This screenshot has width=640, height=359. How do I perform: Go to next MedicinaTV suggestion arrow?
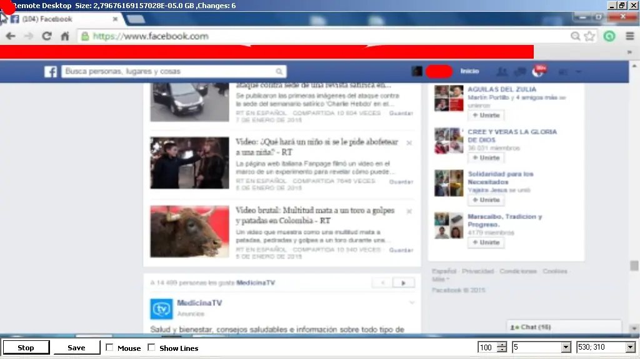(403, 283)
